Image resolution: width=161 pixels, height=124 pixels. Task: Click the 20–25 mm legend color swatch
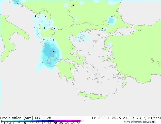[45, 121]
